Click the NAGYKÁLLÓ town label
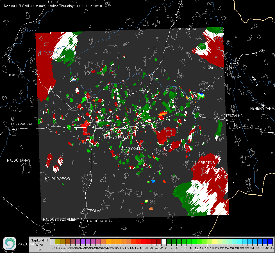 [x=133, y=148]
